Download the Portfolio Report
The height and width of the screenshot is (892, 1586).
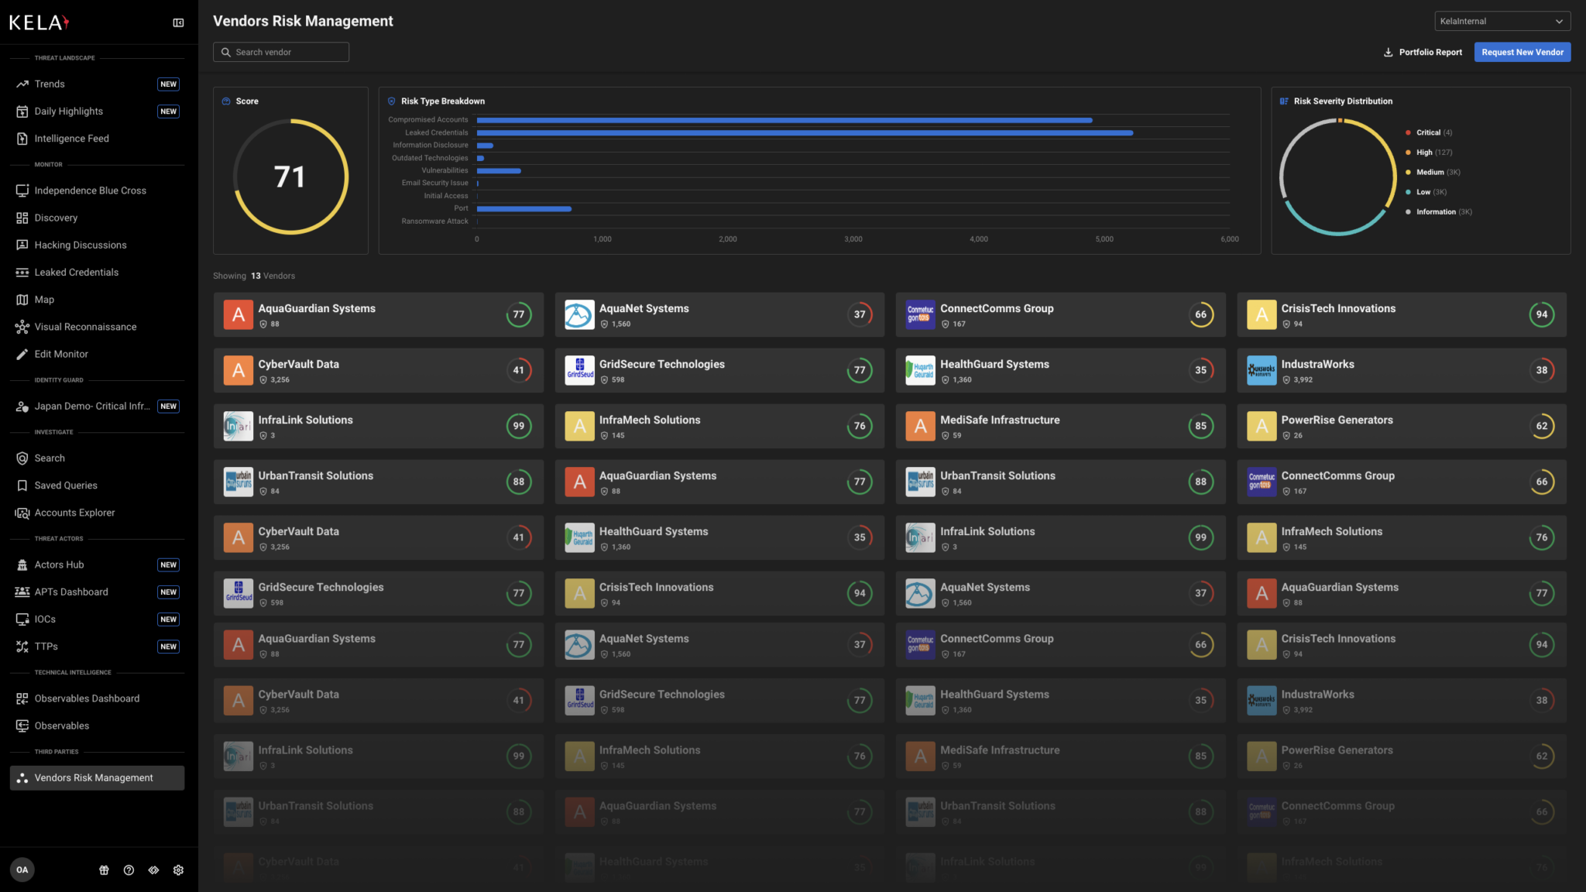point(1423,52)
